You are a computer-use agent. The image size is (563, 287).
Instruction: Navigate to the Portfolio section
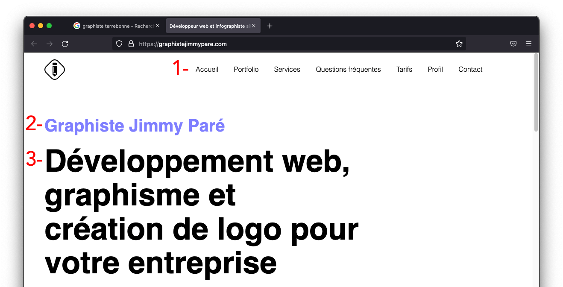point(246,69)
